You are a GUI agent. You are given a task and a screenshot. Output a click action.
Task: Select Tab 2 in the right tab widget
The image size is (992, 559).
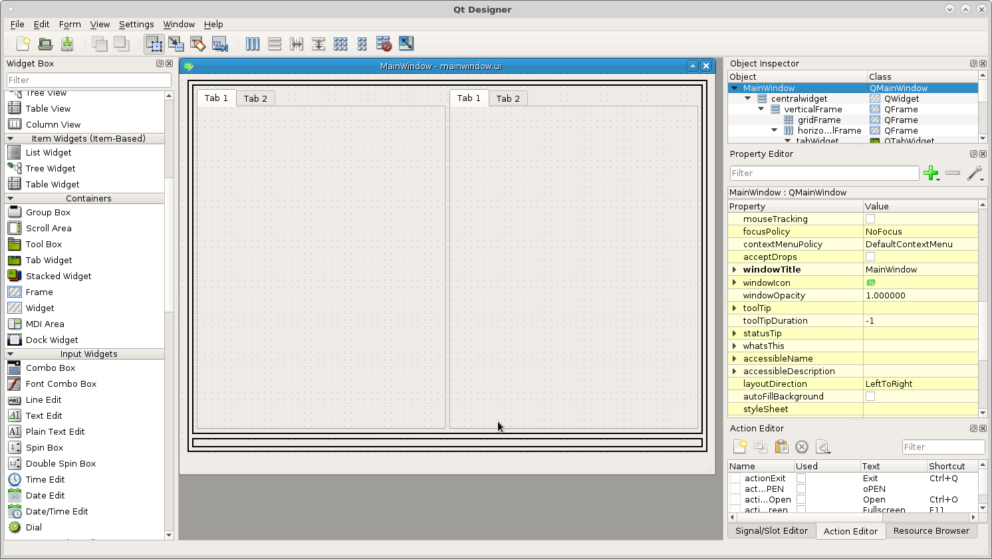(508, 98)
